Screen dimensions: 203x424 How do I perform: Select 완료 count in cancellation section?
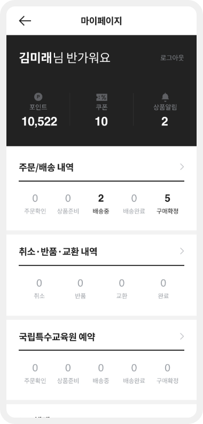(x=163, y=289)
